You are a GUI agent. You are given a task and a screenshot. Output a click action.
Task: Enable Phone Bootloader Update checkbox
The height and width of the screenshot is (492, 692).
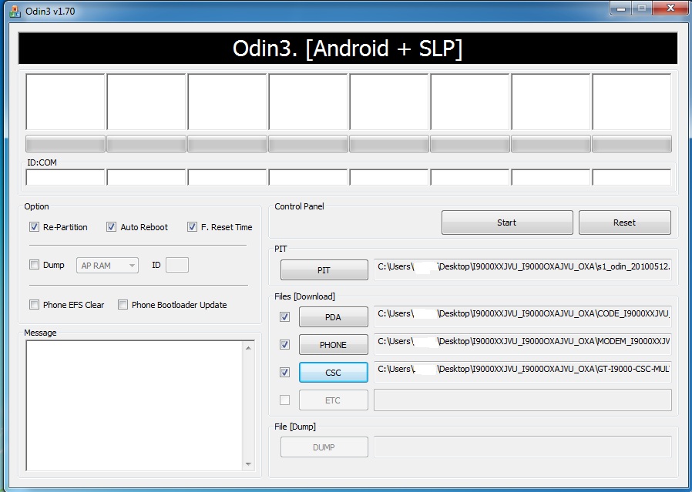click(x=123, y=305)
